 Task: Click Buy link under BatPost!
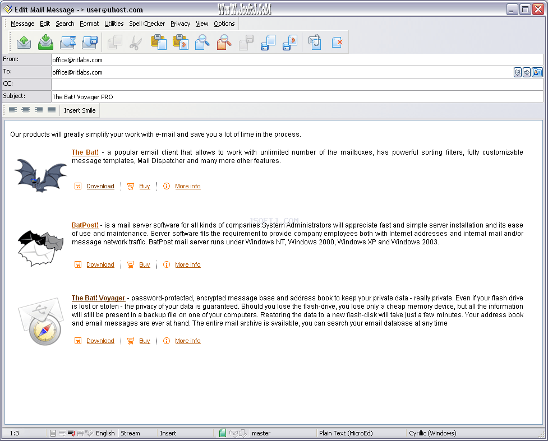click(x=144, y=264)
